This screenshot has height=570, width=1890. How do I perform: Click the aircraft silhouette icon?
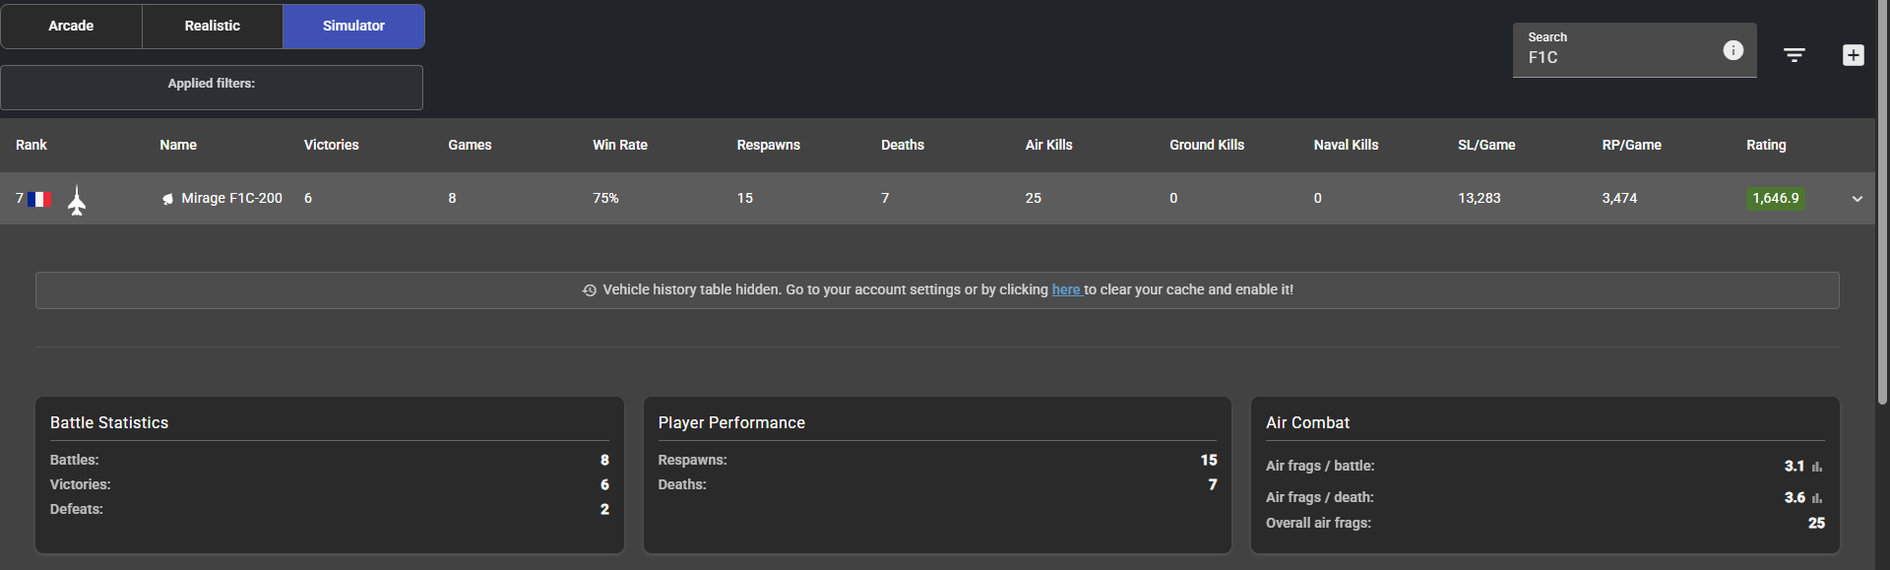(77, 200)
